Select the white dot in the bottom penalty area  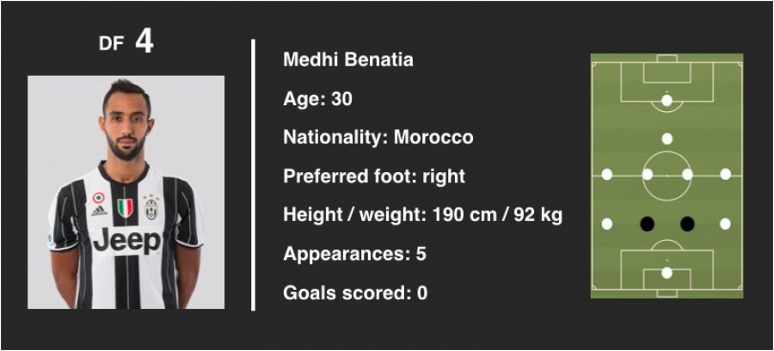point(667,273)
